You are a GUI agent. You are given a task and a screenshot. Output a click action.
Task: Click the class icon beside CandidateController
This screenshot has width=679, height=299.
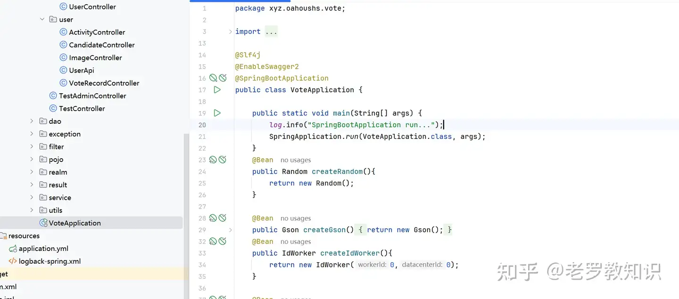click(63, 45)
